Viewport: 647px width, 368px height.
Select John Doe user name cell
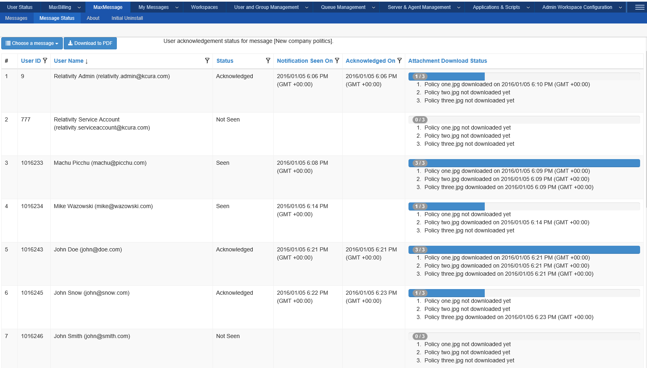(131, 264)
